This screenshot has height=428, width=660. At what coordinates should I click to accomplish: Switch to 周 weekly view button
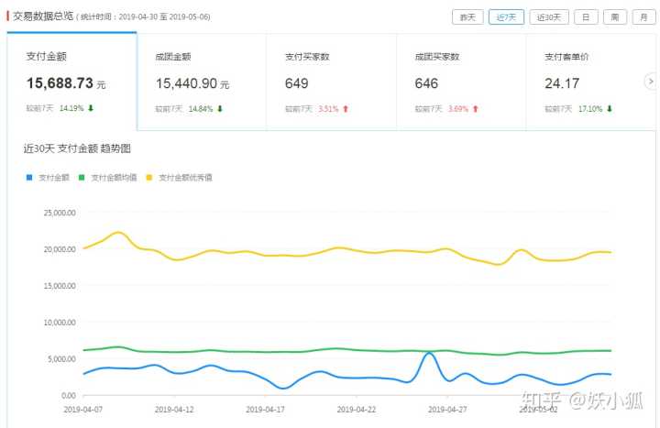615,16
